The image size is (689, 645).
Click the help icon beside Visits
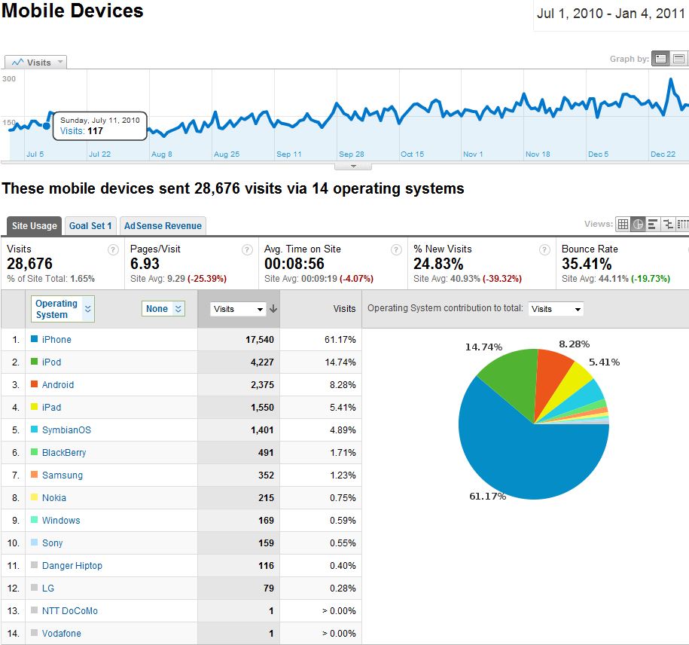tap(113, 249)
